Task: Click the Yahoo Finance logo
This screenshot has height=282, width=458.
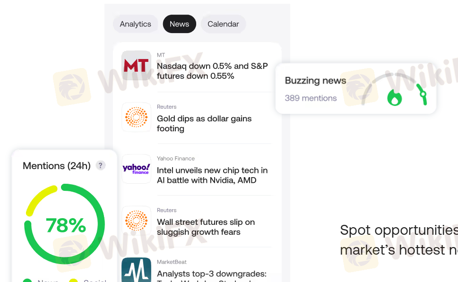Action: pos(136,169)
